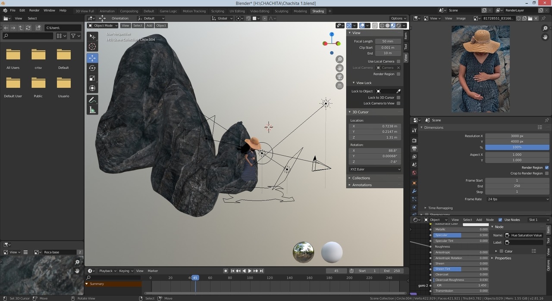Toggle the Color checkbox in Node panel
Screen dimensions: 552x301
pyautogui.click(x=501, y=251)
